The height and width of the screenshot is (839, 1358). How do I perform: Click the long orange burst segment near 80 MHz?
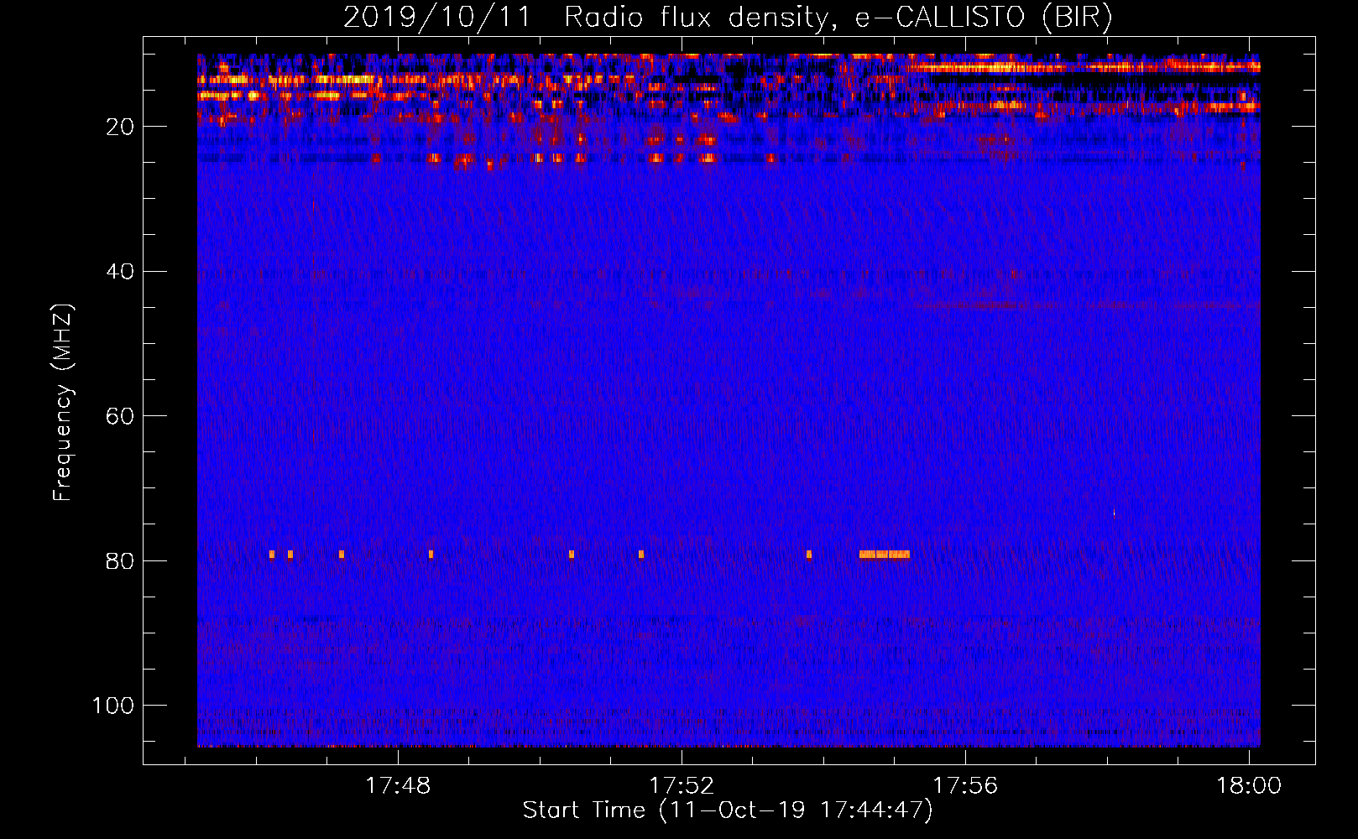click(x=884, y=554)
